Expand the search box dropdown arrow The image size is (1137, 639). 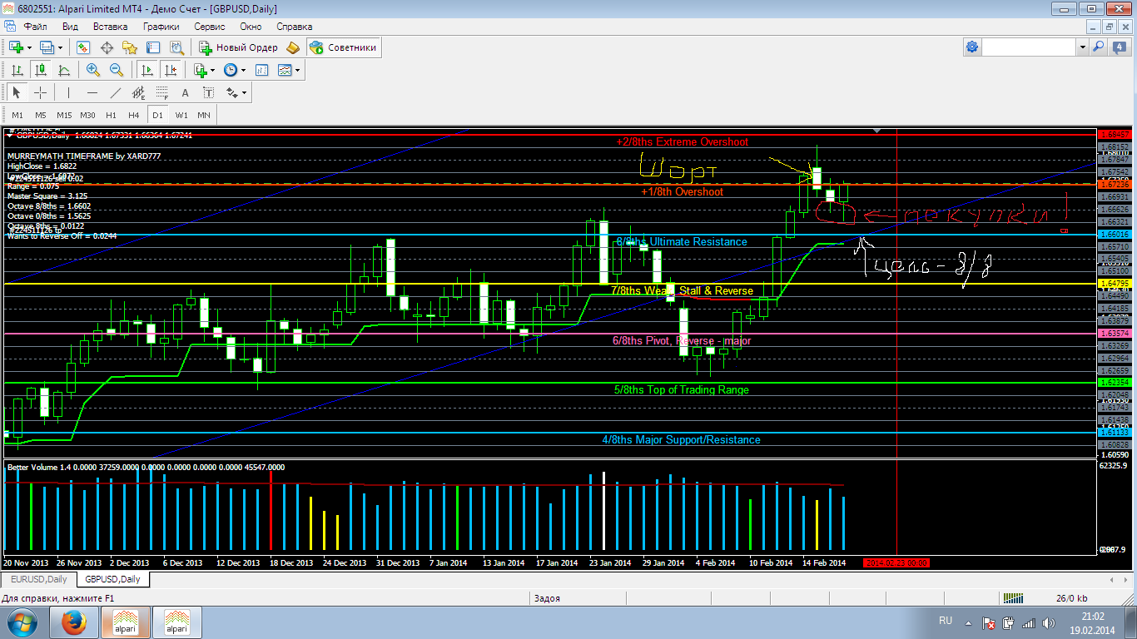(1083, 47)
